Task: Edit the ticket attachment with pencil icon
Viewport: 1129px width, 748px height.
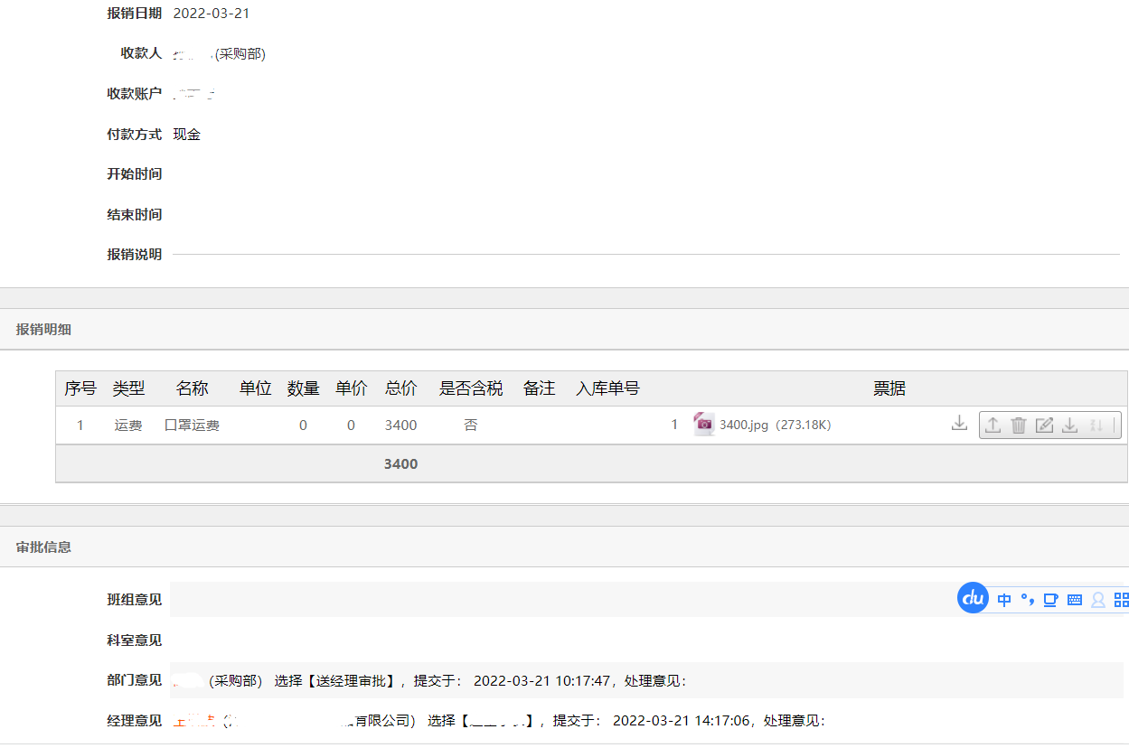Action: point(1044,424)
